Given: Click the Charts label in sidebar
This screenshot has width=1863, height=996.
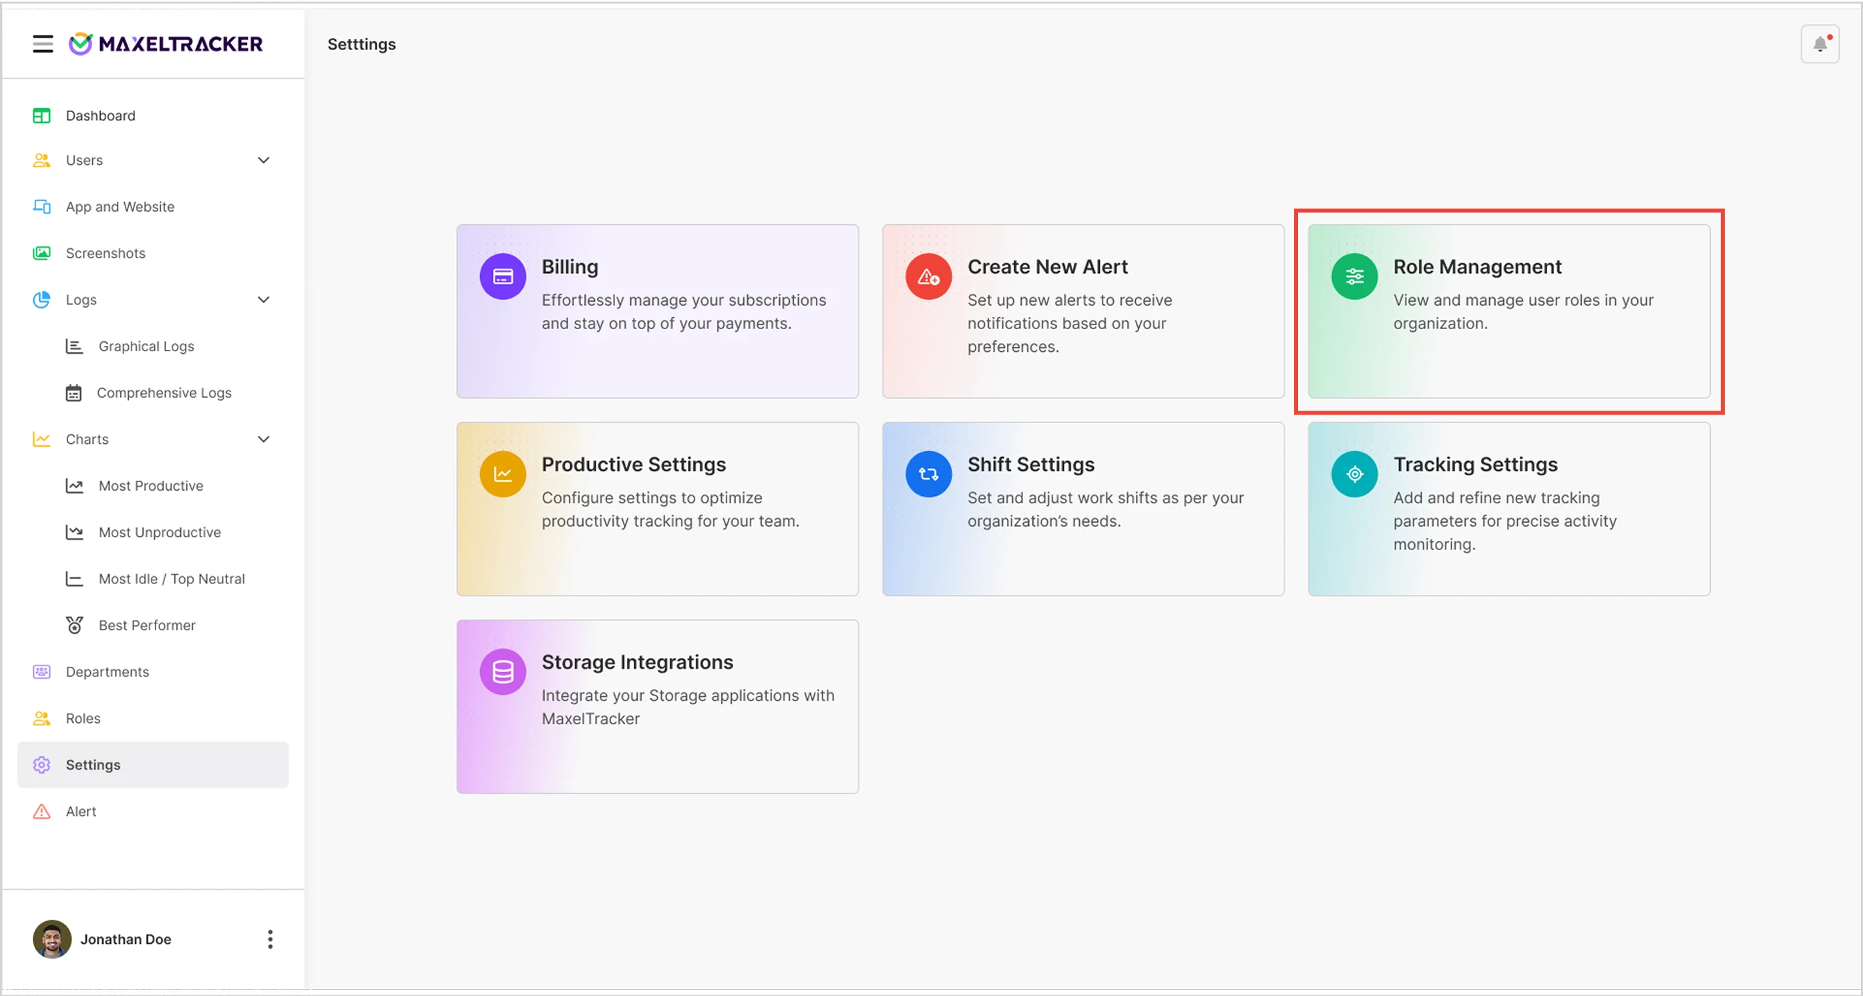Looking at the screenshot, I should coord(87,439).
